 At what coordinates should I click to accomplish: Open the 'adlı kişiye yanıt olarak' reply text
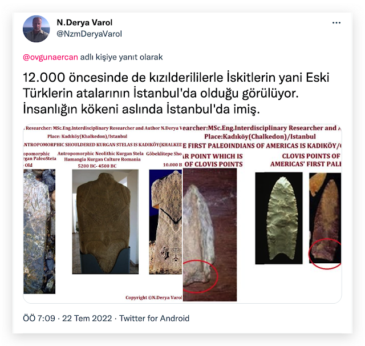121,57
